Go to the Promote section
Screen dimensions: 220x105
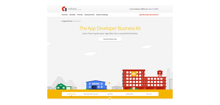(80, 15)
